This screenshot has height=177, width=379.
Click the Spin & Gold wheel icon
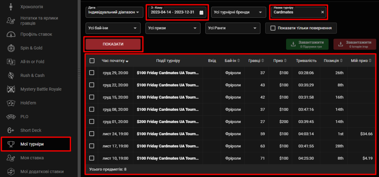click(11, 48)
